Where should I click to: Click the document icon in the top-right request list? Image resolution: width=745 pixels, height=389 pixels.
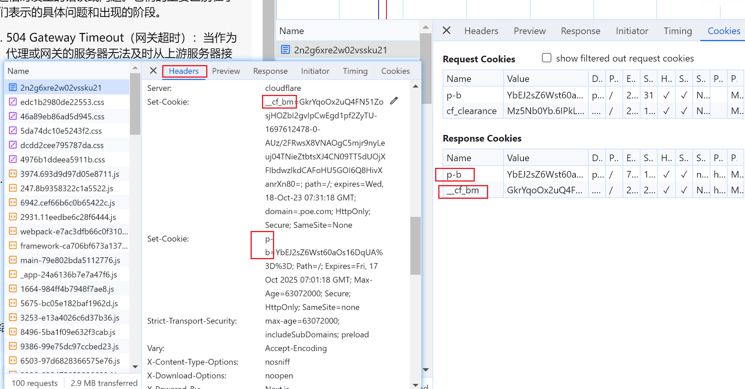click(286, 50)
